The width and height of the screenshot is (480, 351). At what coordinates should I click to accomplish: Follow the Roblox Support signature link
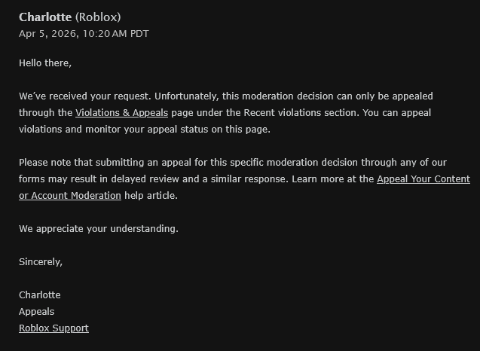click(x=54, y=328)
